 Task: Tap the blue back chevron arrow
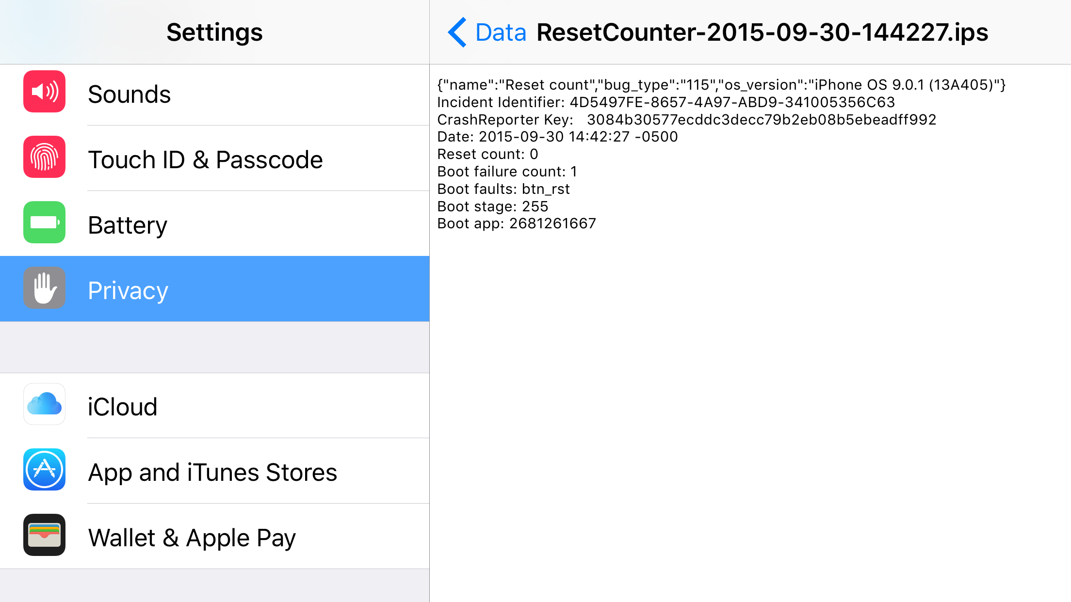457,32
